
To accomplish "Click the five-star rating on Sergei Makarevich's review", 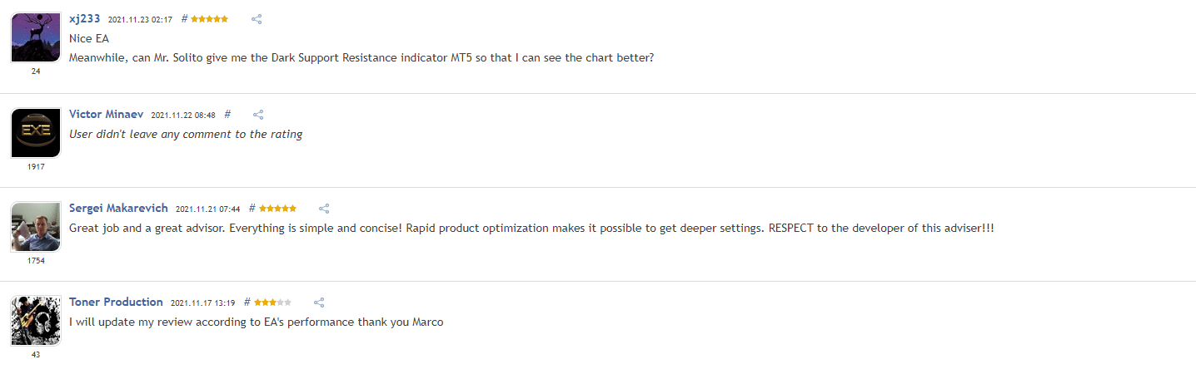I will (277, 208).
